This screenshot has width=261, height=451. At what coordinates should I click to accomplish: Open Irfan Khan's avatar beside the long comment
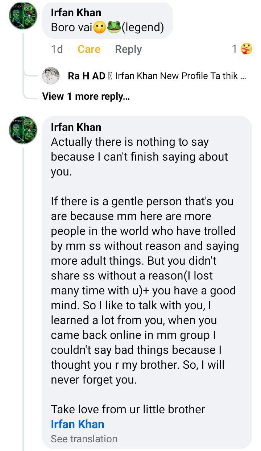click(23, 130)
